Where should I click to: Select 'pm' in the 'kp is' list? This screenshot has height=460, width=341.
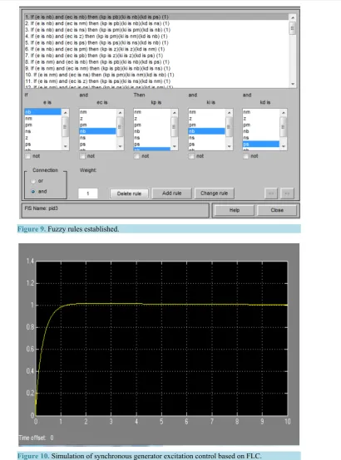pyautogui.click(x=152, y=125)
